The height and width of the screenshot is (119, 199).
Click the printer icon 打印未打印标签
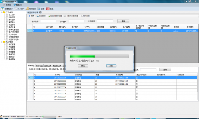(x=65, y=16)
